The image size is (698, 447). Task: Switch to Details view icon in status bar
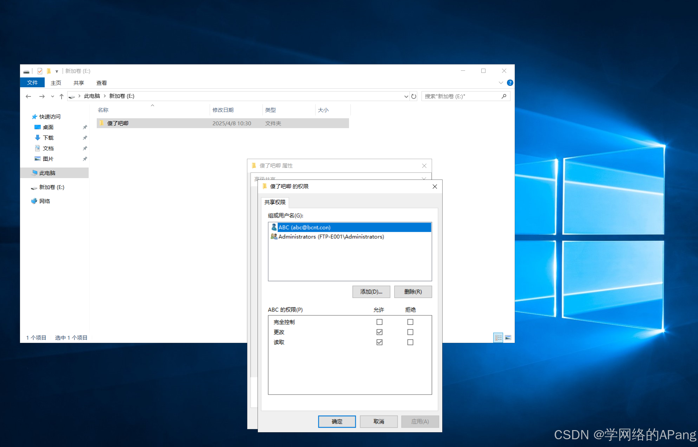pyautogui.click(x=498, y=338)
